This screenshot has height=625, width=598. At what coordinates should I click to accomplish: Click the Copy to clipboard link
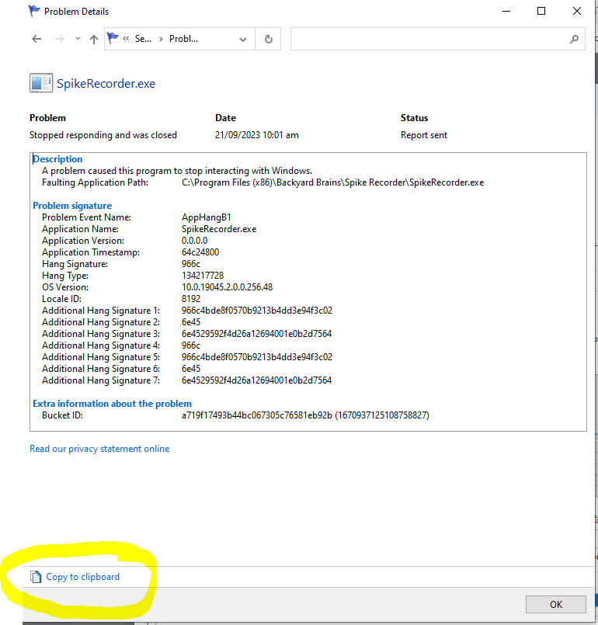point(83,577)
